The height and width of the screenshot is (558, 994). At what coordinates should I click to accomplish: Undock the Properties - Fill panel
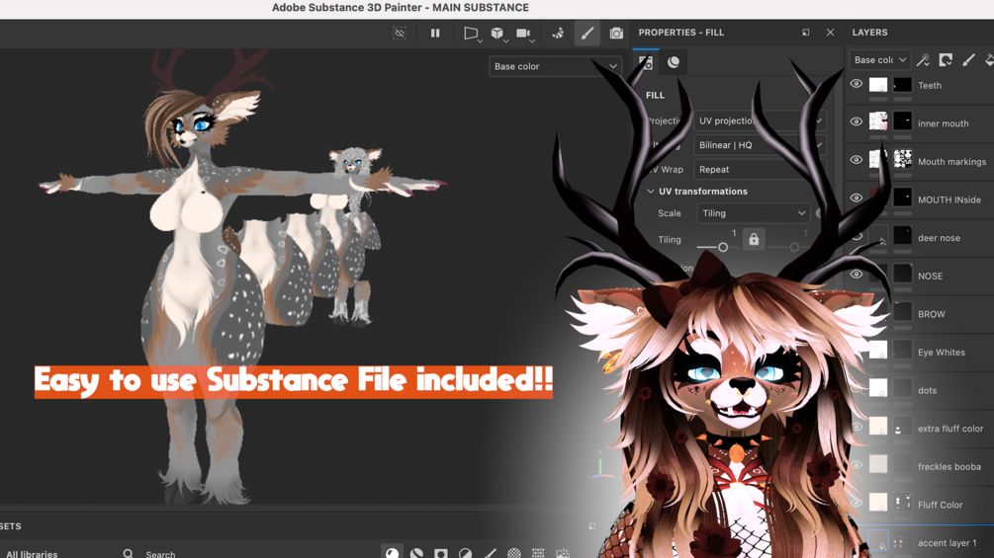pyautogui.click(x=806, y=33)
